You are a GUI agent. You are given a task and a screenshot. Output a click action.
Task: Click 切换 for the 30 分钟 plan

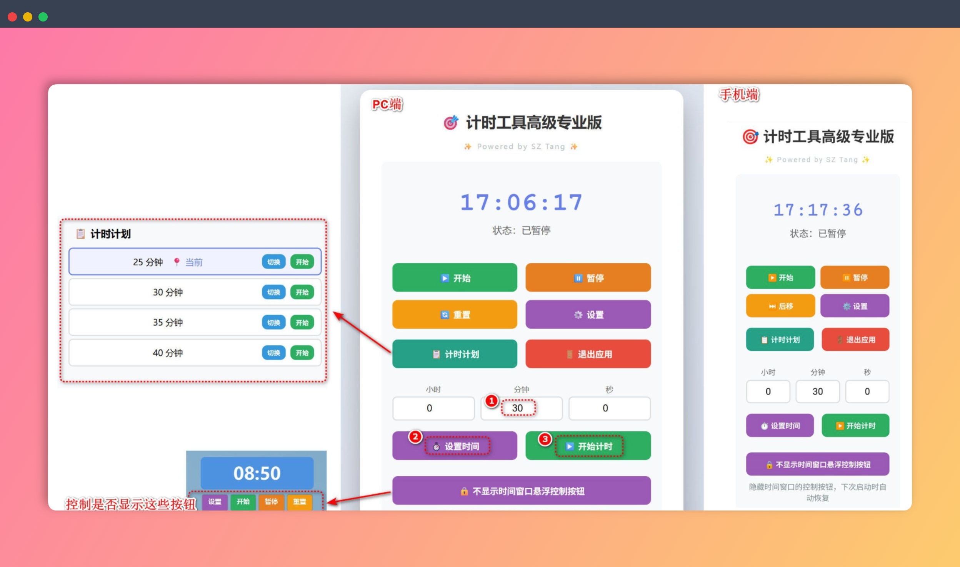pyautogui.click(x=273, y=292)
